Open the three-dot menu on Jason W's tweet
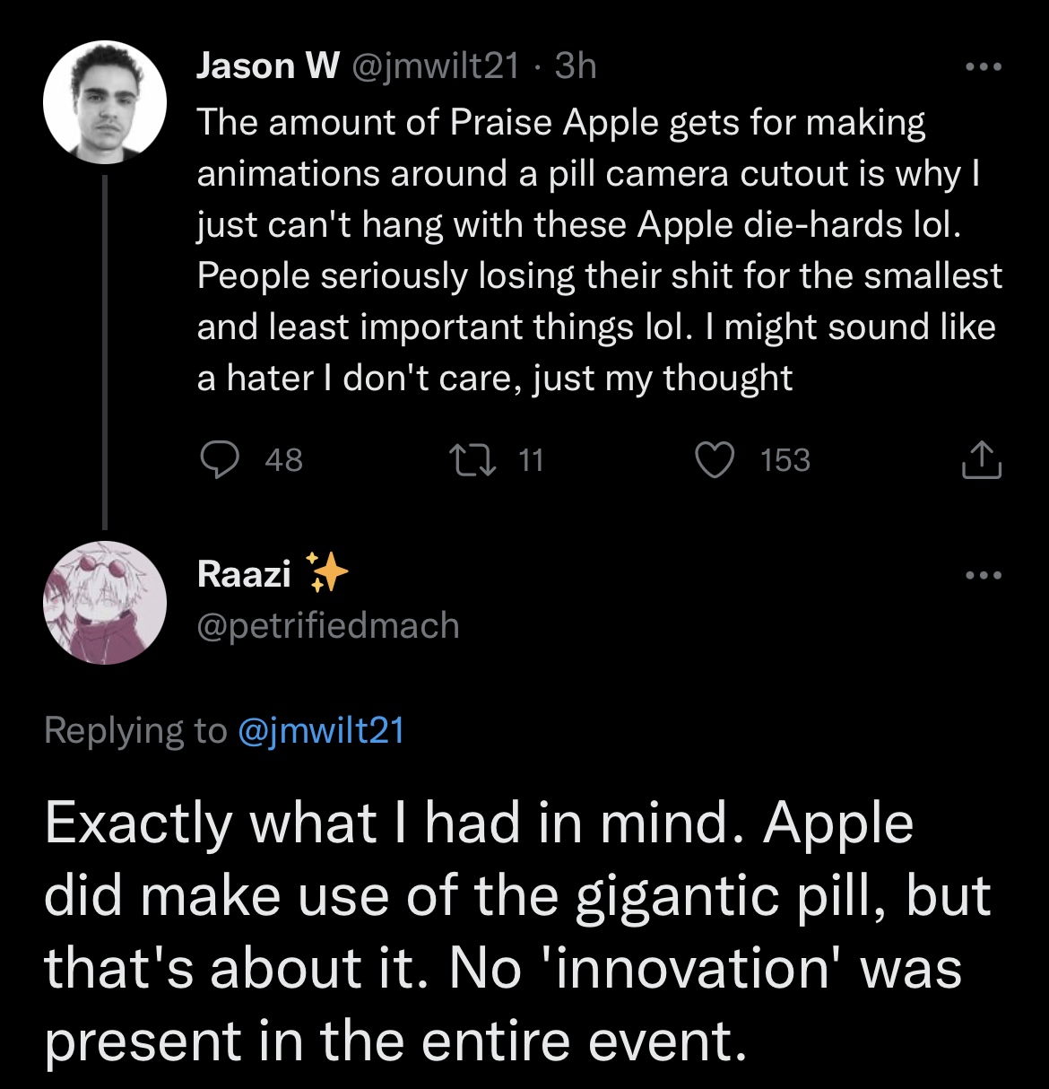This screenshot has height=1089, width=1049. [983, 67]
